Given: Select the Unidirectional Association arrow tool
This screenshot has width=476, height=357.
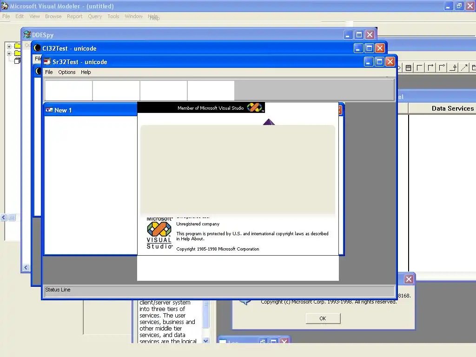Looking at the screenshot, I should [x=431, y=68].
